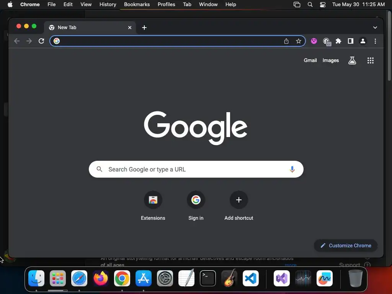The height and width of the screenshot is (294, 392).
Task: Launch GarageBand from the Dock
Action: point(229,278)
